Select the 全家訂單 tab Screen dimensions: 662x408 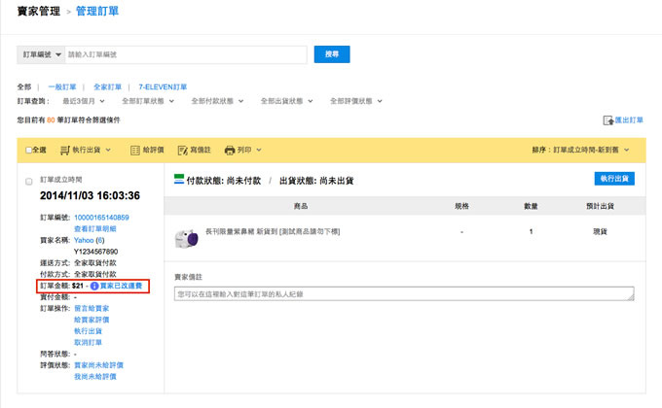tap(110, 86)
